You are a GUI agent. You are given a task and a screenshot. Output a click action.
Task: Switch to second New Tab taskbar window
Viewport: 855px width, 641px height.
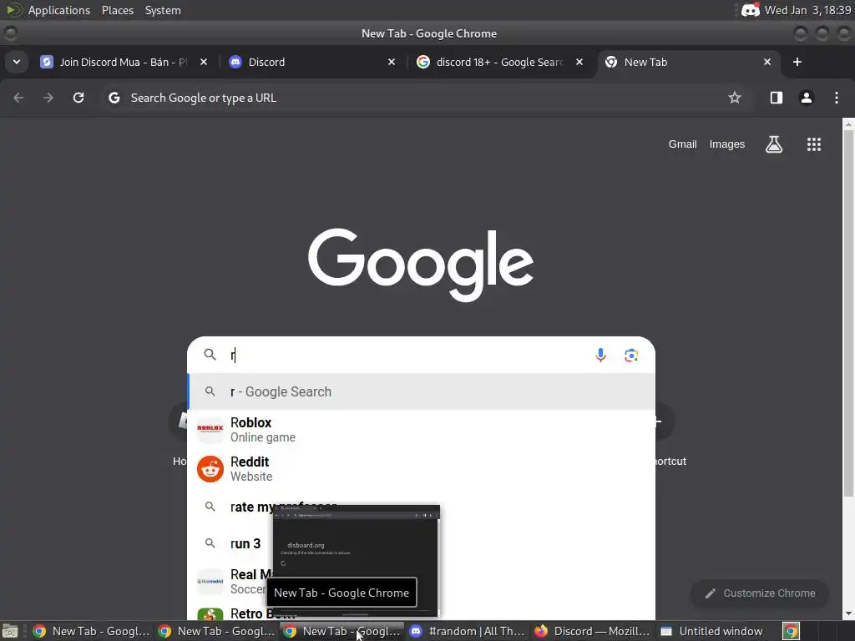[216, 631]
